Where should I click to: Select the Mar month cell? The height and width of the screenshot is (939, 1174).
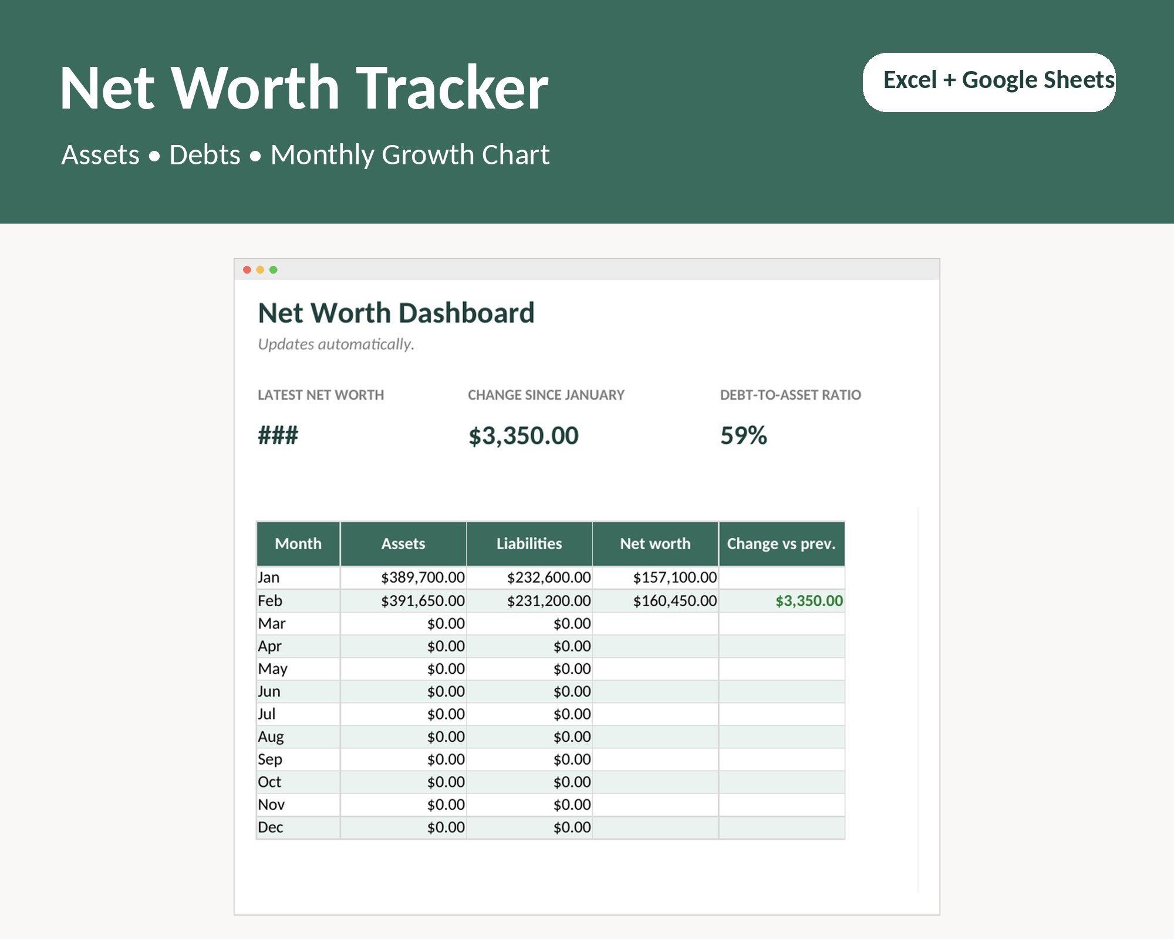point(298,623)
